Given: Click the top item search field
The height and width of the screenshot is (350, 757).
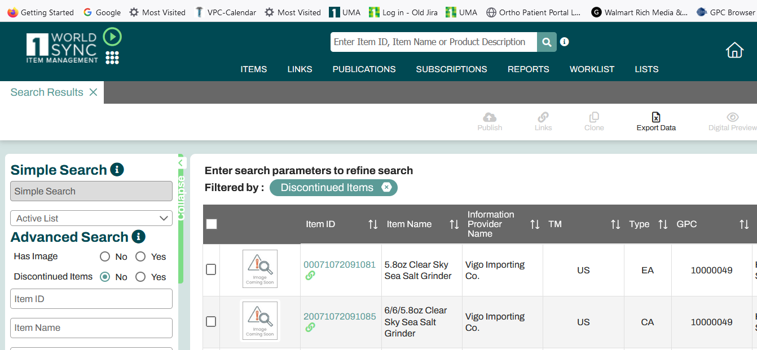Looking at the screenshot, I should point(434,42).
